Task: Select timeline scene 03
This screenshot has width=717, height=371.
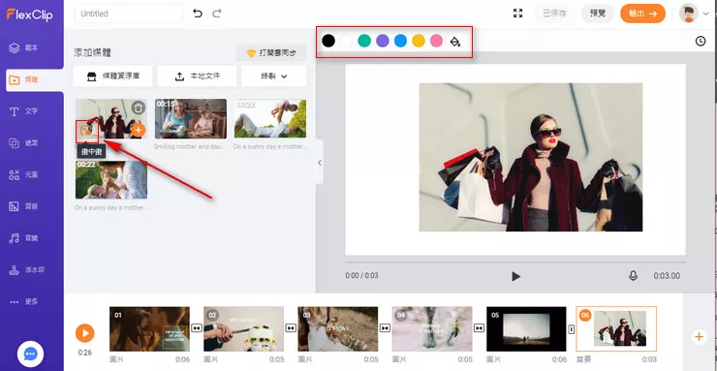Action: click(338, 329)
